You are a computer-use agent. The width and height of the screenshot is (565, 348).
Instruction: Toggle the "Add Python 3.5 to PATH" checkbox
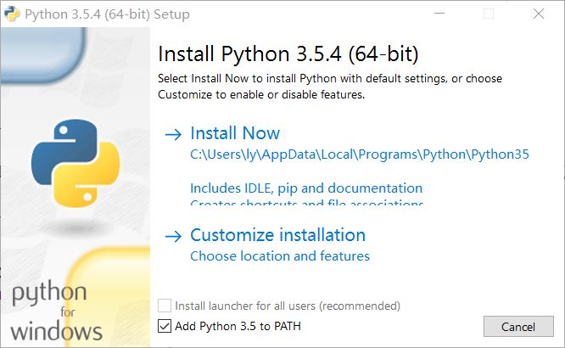click(165, 326)
